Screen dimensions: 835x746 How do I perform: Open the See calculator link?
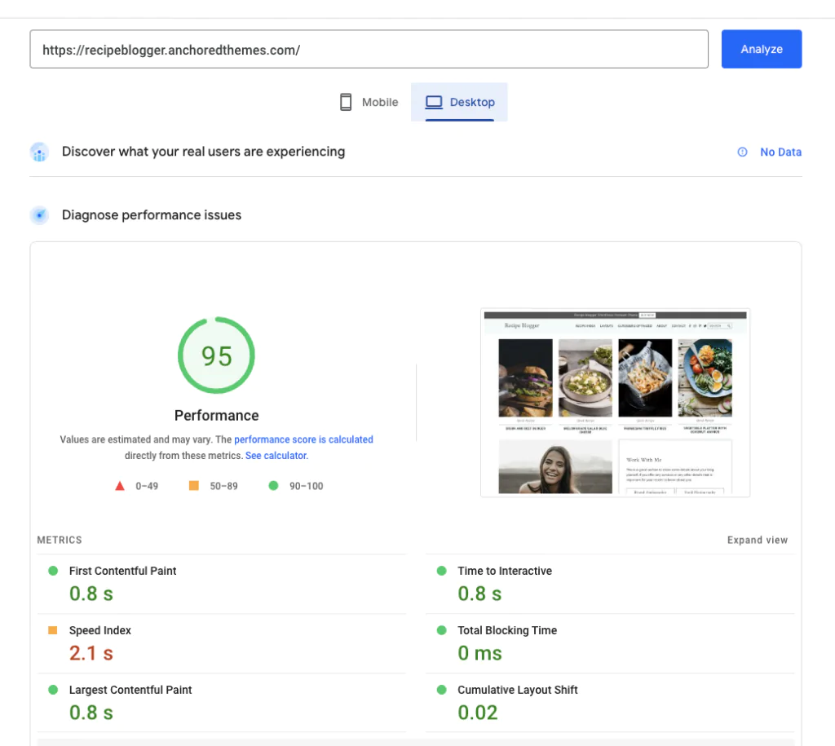pyautogui.click(x=276, y=456)
